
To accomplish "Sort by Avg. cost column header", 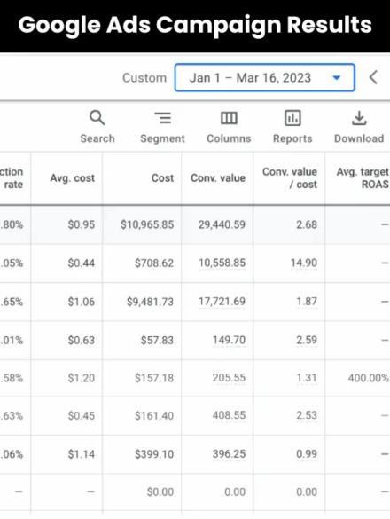I will pos(73,178).
